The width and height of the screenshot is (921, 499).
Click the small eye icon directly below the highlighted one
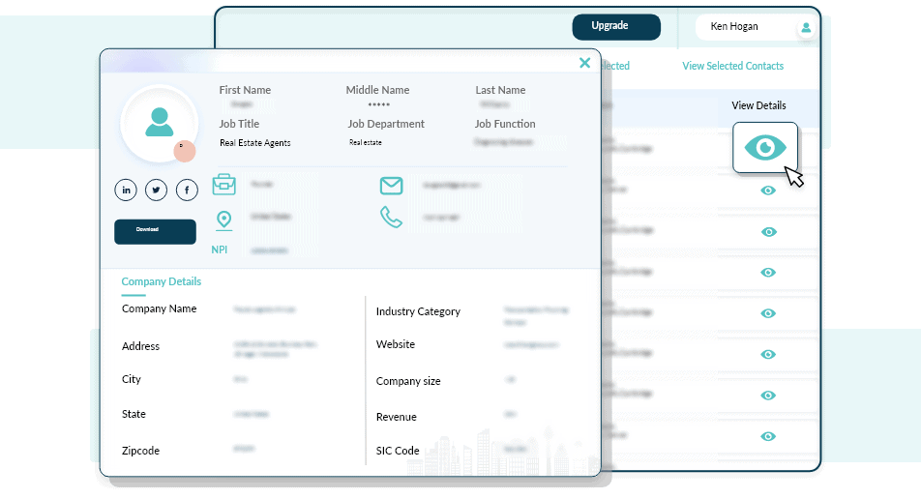(x=768, y=191)
